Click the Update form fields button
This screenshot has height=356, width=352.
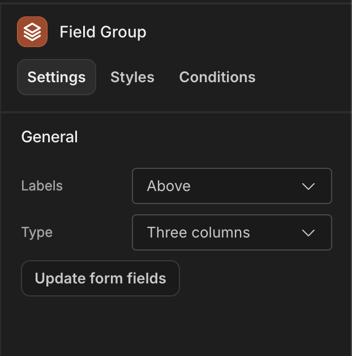100,278
